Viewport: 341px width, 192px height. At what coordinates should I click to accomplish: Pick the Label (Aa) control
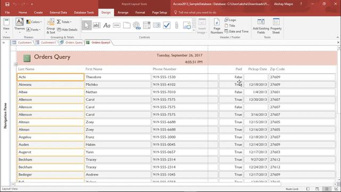coord(107,26)
